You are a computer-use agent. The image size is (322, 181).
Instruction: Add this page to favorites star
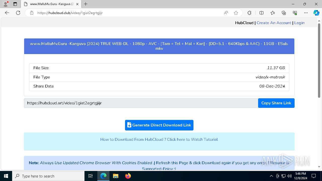tap(236, 13)
